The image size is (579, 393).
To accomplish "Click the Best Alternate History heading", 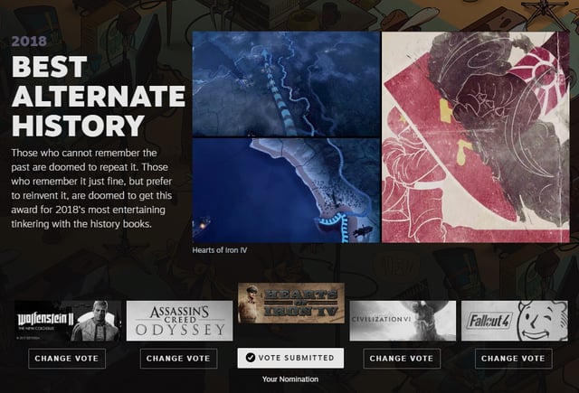I will [99, 97].
